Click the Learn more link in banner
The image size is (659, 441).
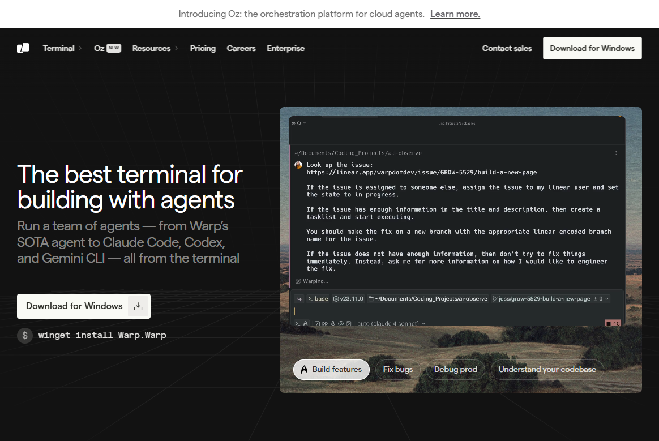click(455, 14)
